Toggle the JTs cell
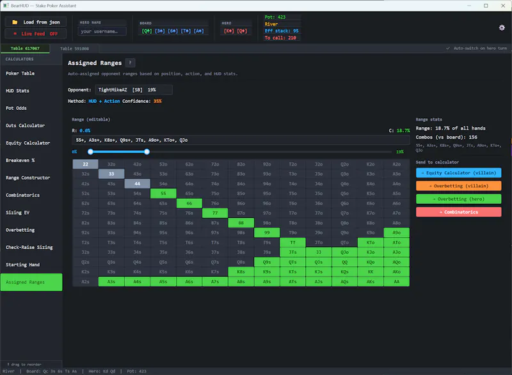The image size is (512, 375). pyautogui.click(x=292, y=252)
